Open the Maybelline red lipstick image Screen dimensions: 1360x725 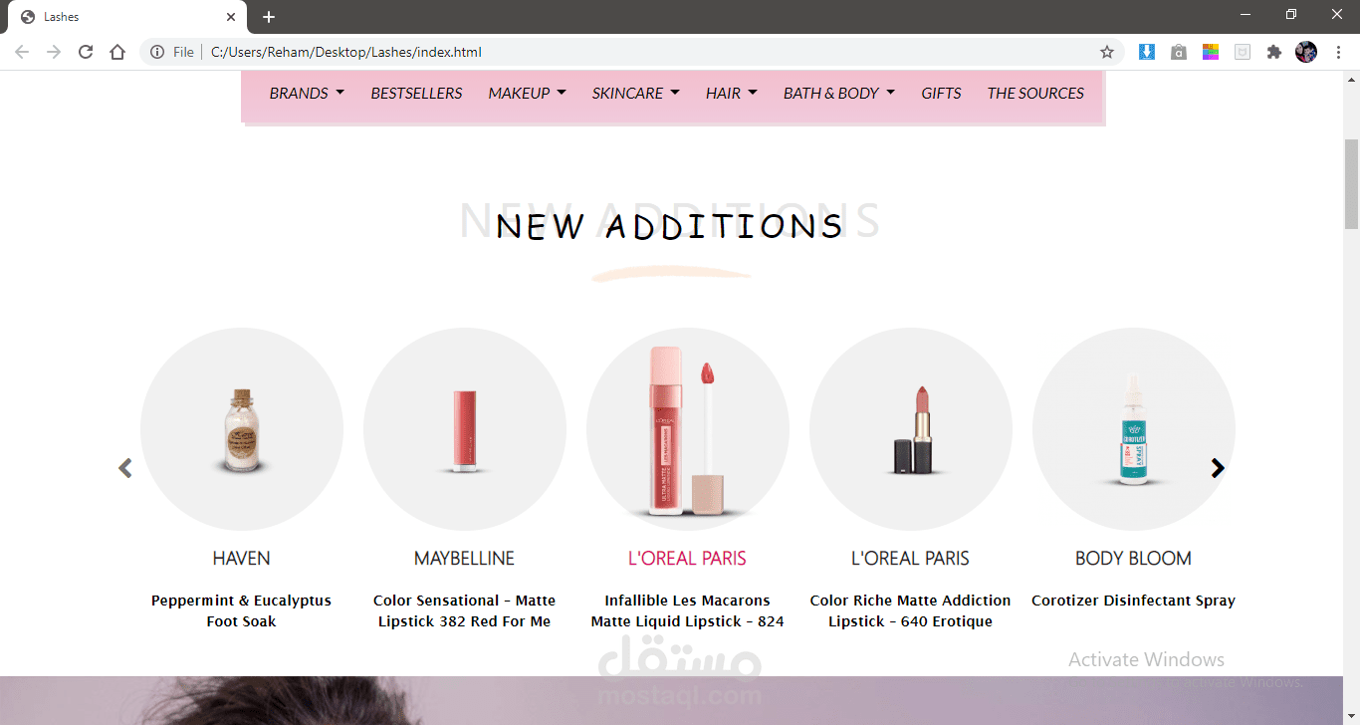coord(465,429)
